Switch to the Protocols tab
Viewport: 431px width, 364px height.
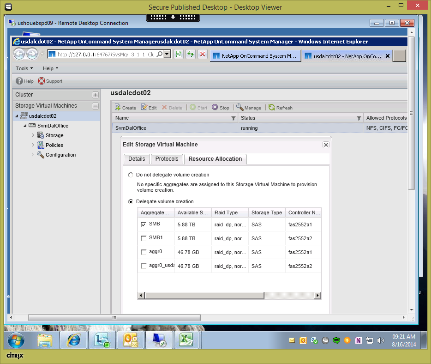click(167, 159)
